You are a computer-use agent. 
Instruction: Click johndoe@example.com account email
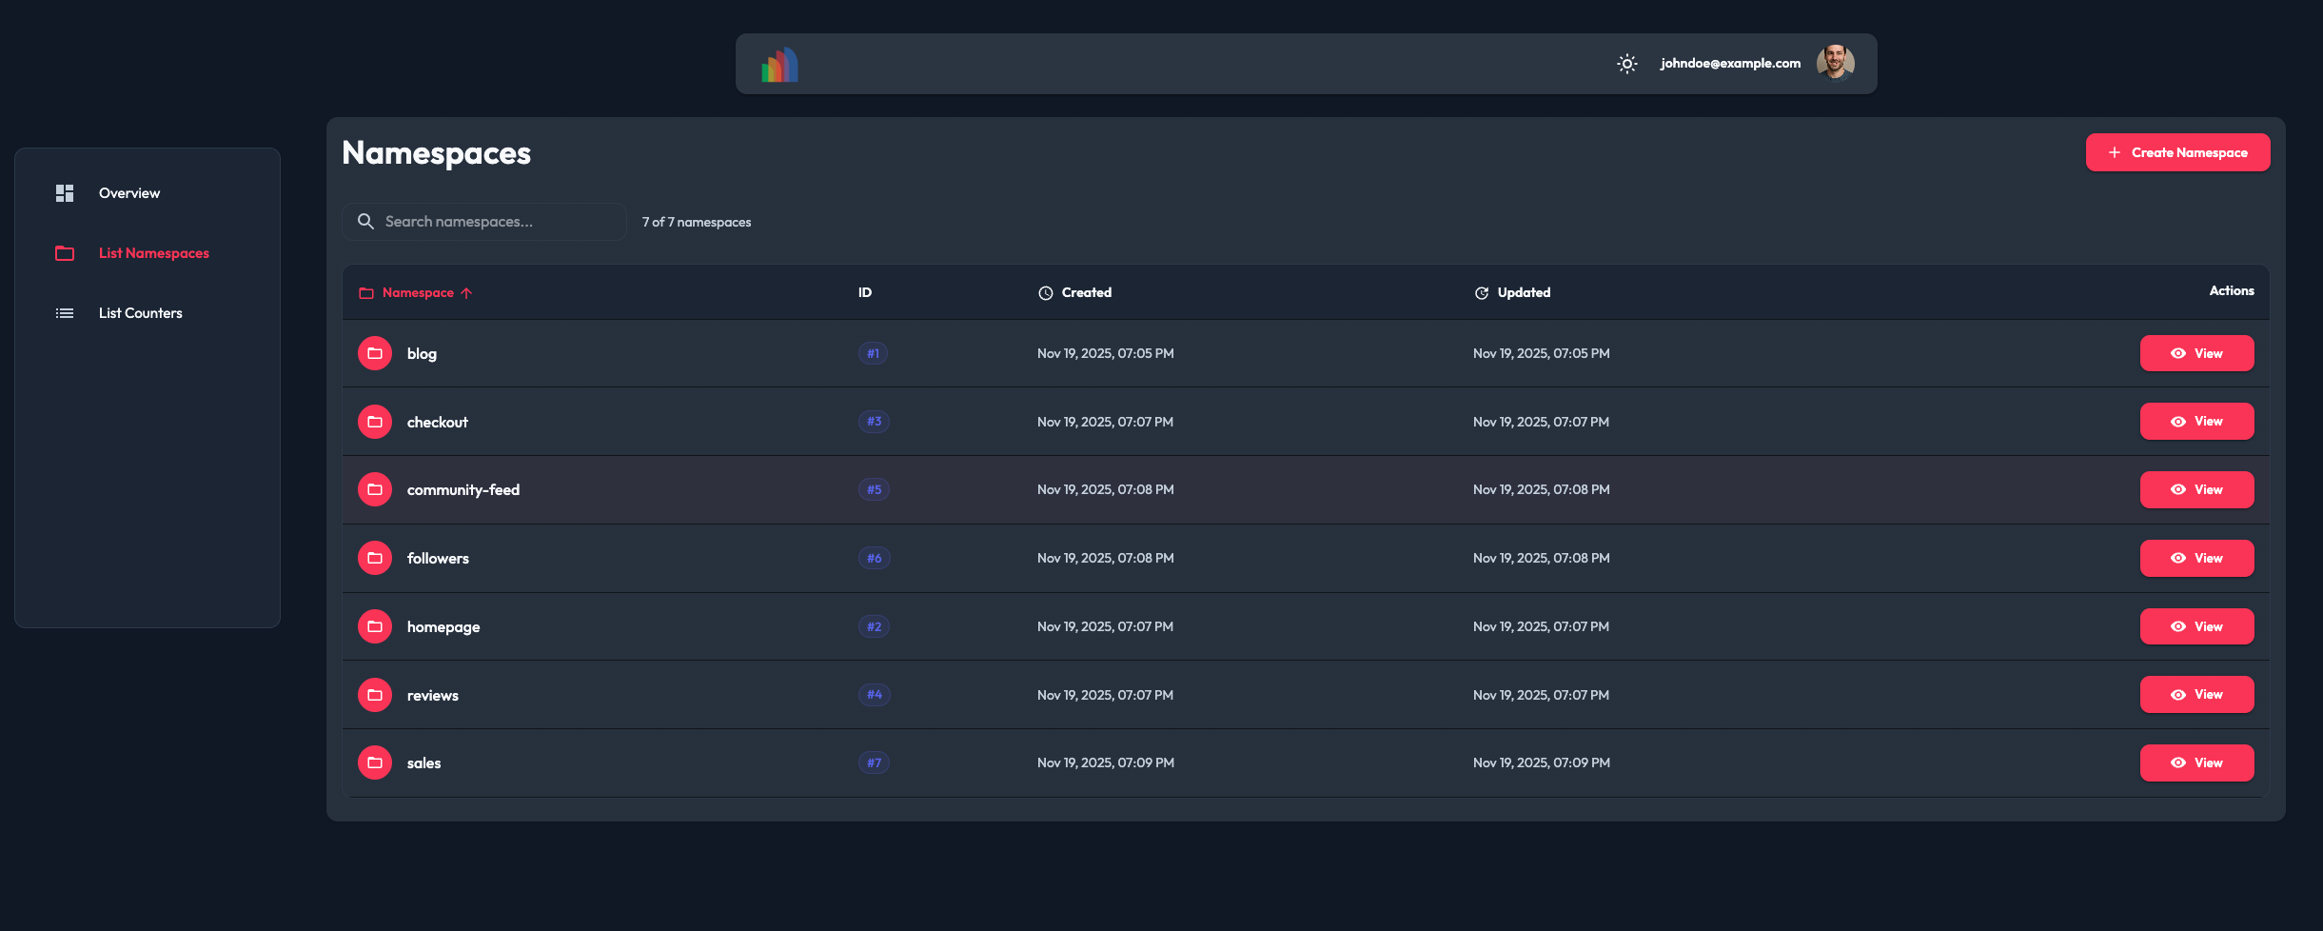1728,63
